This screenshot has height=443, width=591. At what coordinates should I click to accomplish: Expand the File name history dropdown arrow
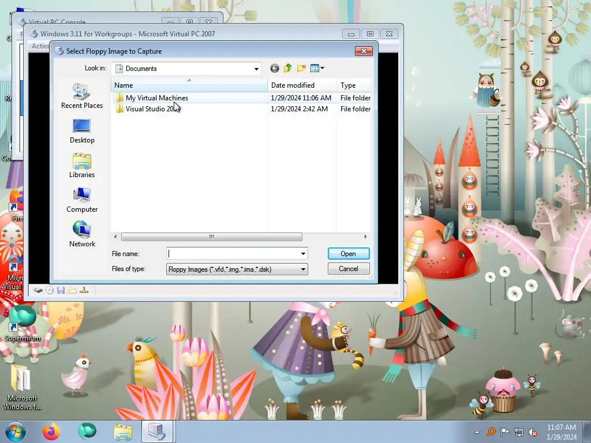[303, 254]
